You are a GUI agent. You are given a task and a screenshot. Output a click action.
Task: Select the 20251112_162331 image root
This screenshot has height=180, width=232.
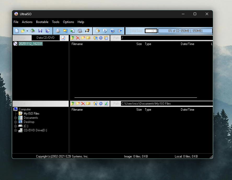point(31,44)
